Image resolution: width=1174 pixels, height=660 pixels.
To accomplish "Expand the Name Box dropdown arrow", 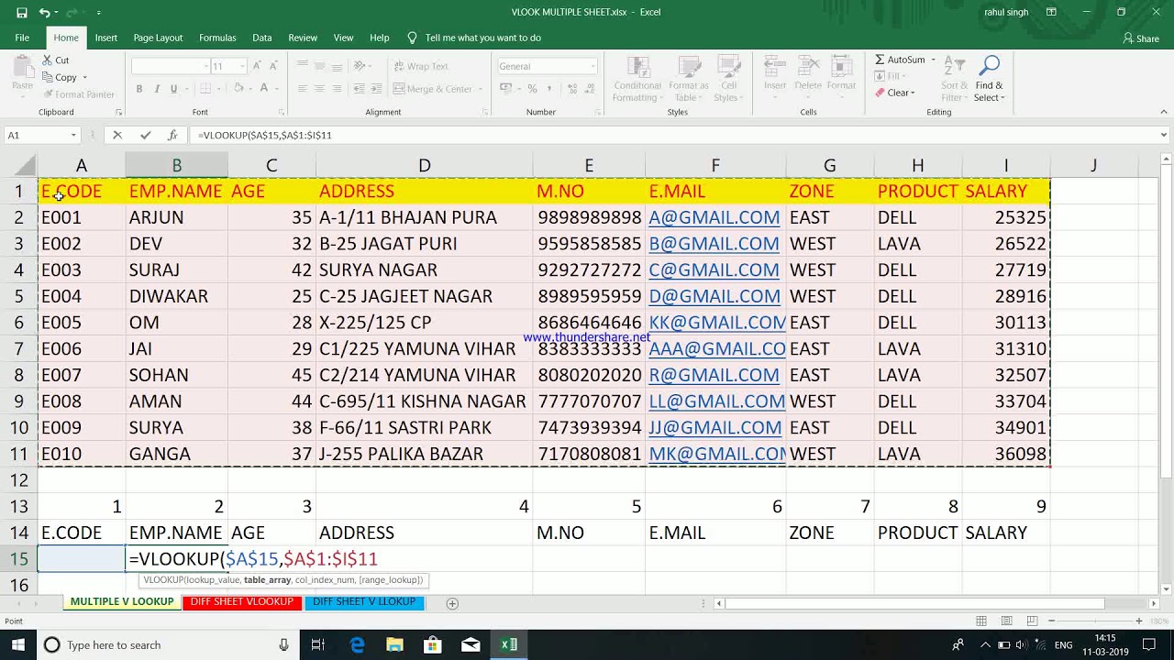I will pyautogui.click(x=73, y=135).
